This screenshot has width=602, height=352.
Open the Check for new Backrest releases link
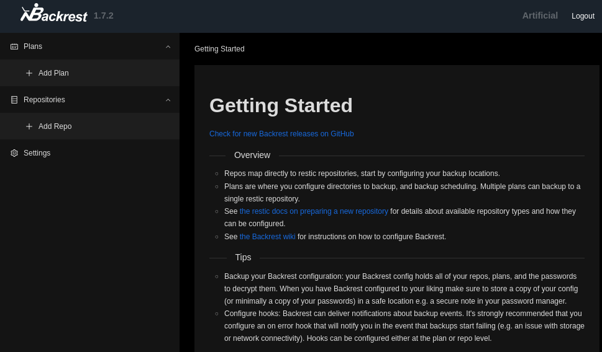[x=281, y=134]
